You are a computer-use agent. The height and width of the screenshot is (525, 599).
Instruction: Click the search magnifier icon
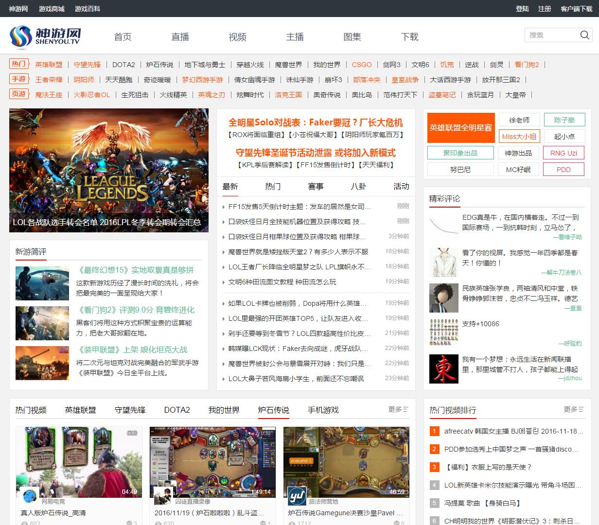tap(584, 35)
